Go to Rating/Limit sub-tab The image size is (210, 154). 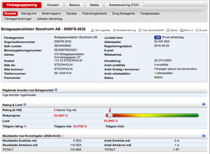point(29,14)
